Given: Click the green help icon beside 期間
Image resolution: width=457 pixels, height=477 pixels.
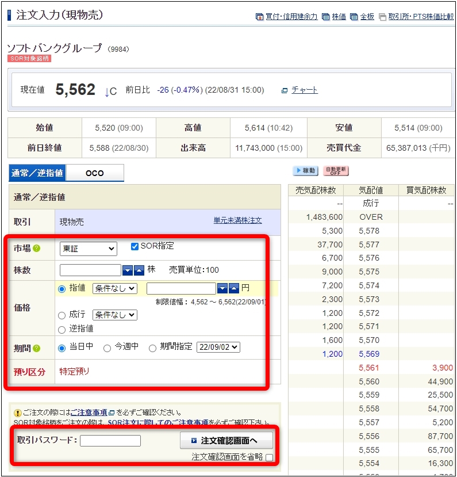Looking at the screenshot, I should click(37, 348).
